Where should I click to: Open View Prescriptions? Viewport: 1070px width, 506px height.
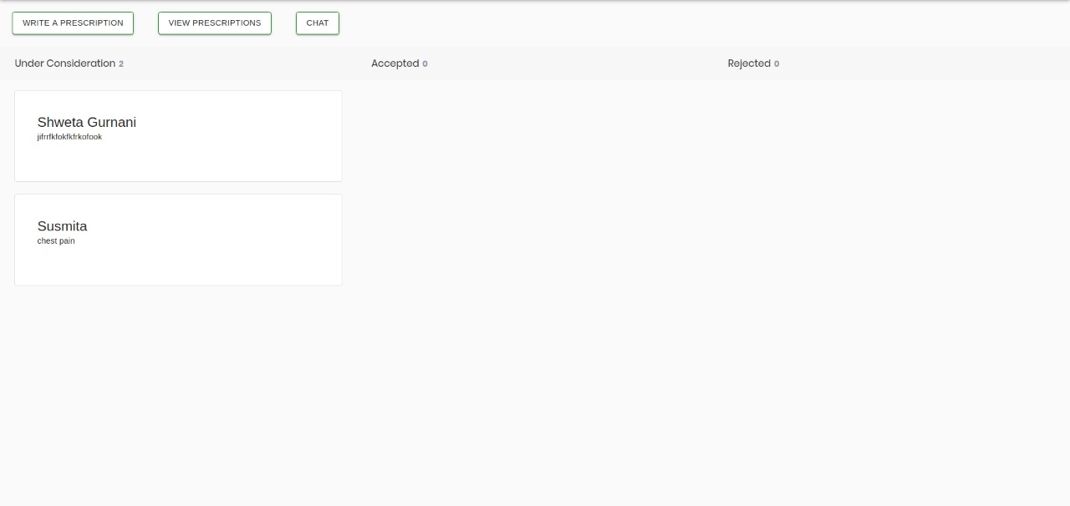[x=215, y=23]
